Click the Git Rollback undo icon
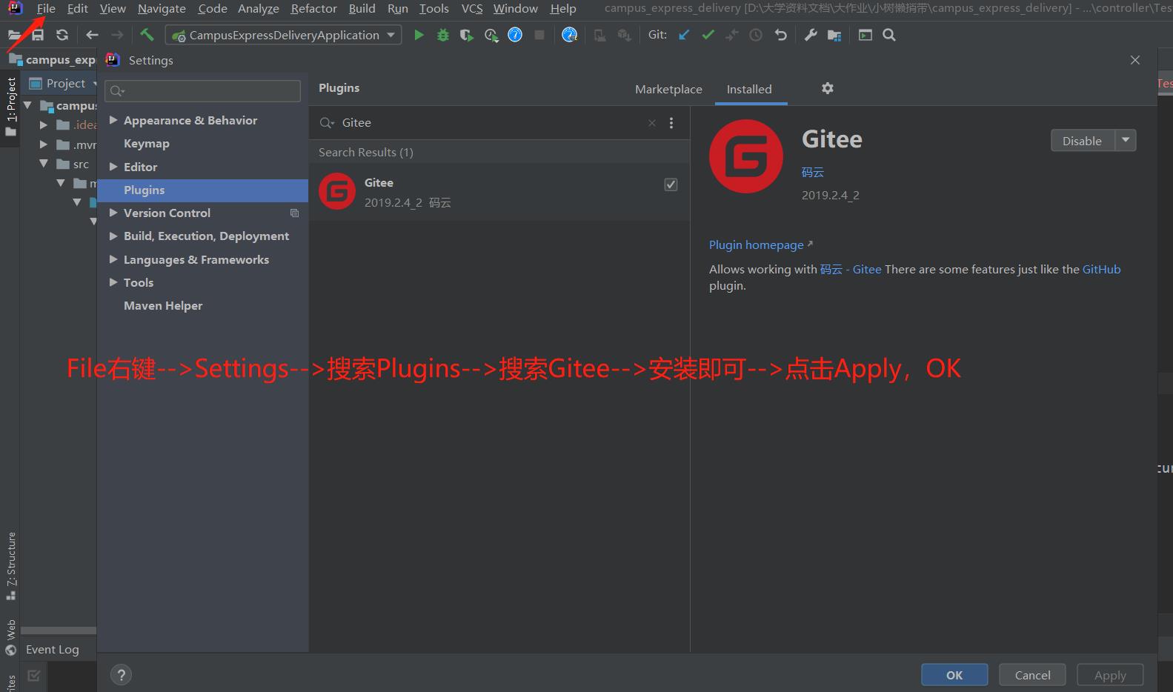The height and width of the screenshot is (692, 1173). (780, 35)
